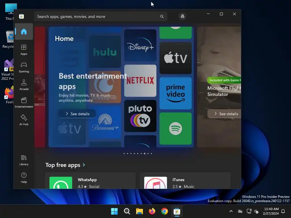
Task: Focus the Search apps, games, movies field
Action: point(100,16)
